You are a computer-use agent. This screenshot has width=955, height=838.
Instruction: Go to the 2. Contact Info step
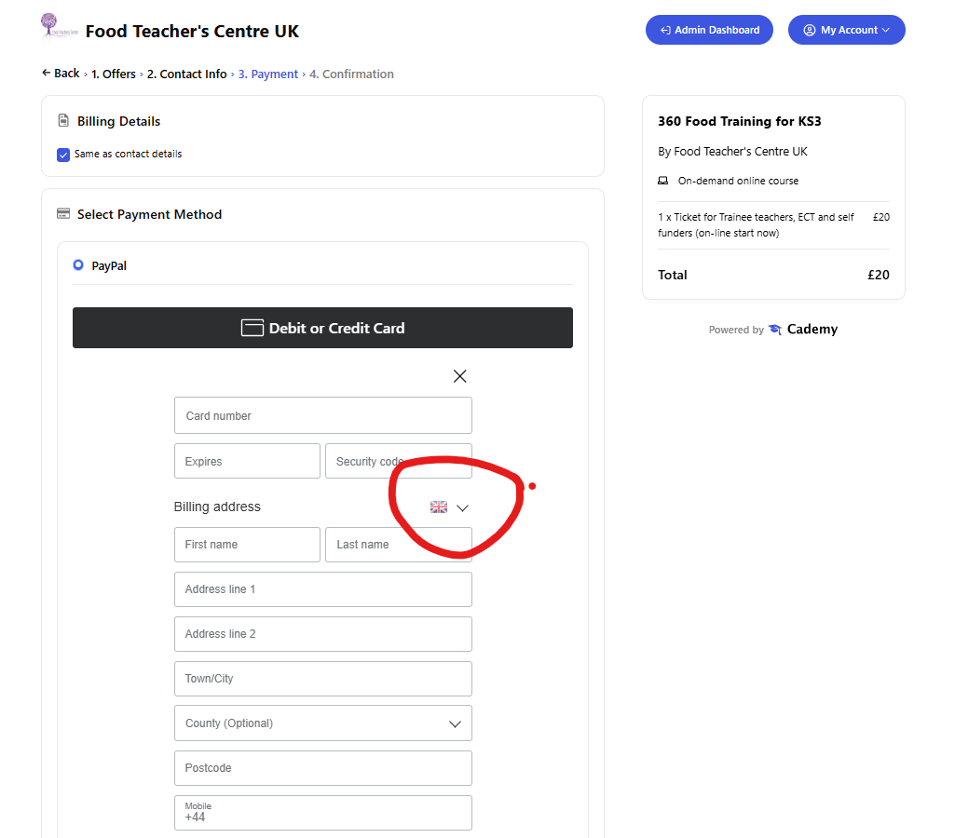click(x=187, y=74)
